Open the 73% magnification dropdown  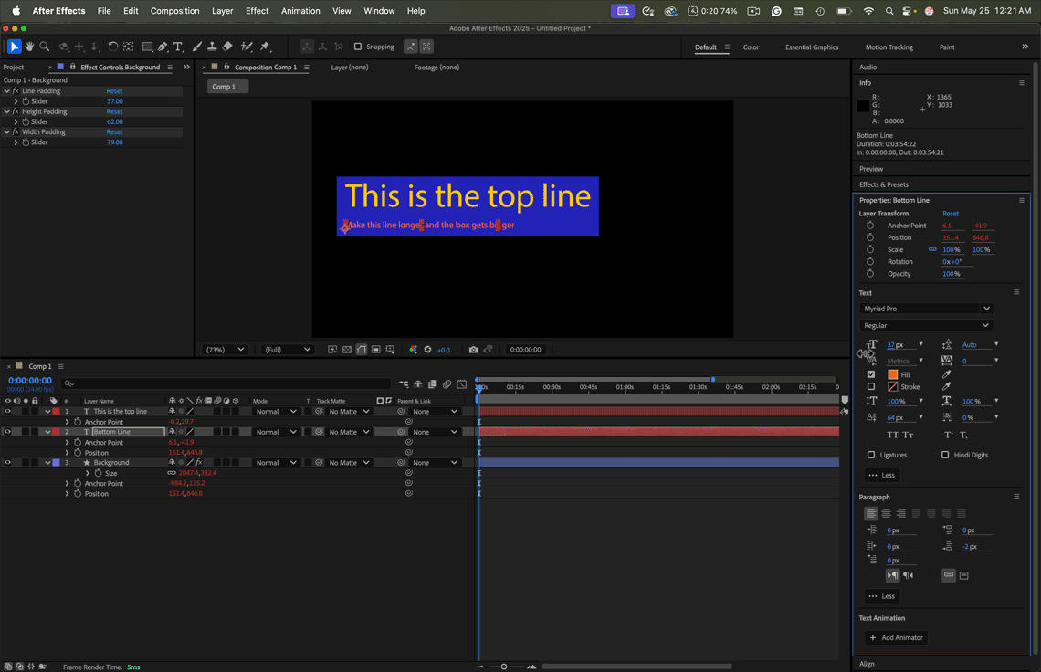tap(225, 350)
